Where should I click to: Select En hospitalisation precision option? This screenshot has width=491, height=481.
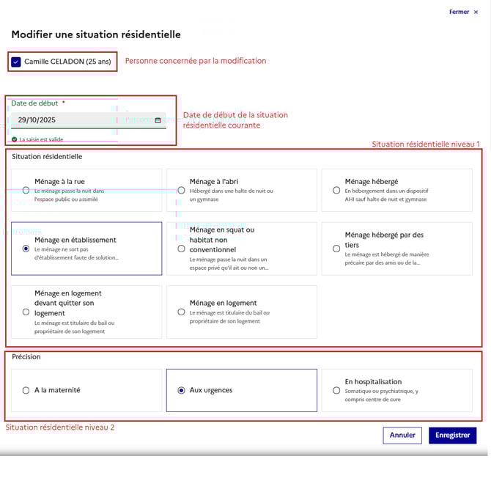[x=336, y=390]
